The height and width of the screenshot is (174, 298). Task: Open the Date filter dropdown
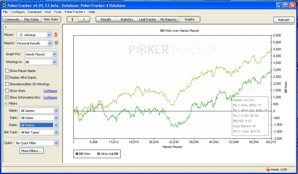pos(56,118)
